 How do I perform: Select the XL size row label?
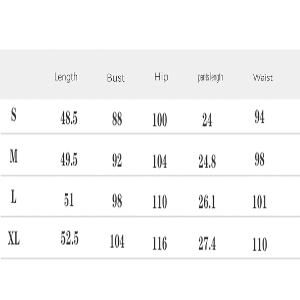click(14, 239)
